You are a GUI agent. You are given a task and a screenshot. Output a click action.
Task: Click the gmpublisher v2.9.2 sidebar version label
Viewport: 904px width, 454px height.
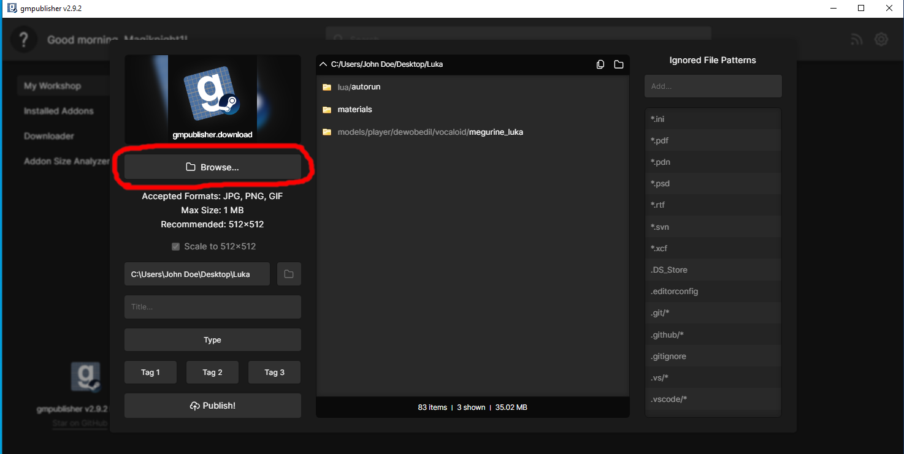coord(72,409)
